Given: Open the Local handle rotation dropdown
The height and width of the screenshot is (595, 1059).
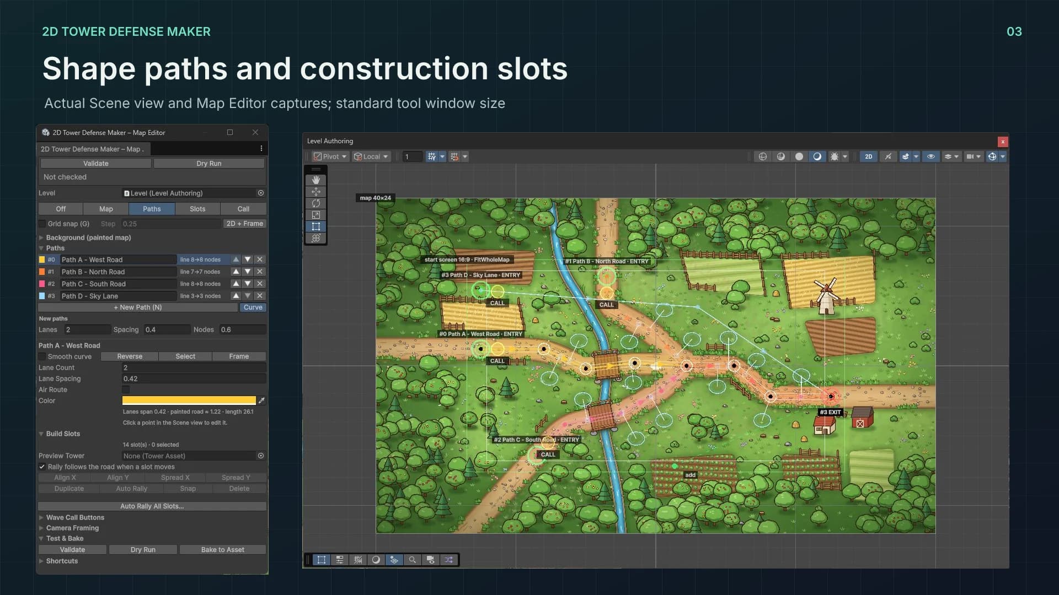Looking at the screenshot, I should (371, 156).
